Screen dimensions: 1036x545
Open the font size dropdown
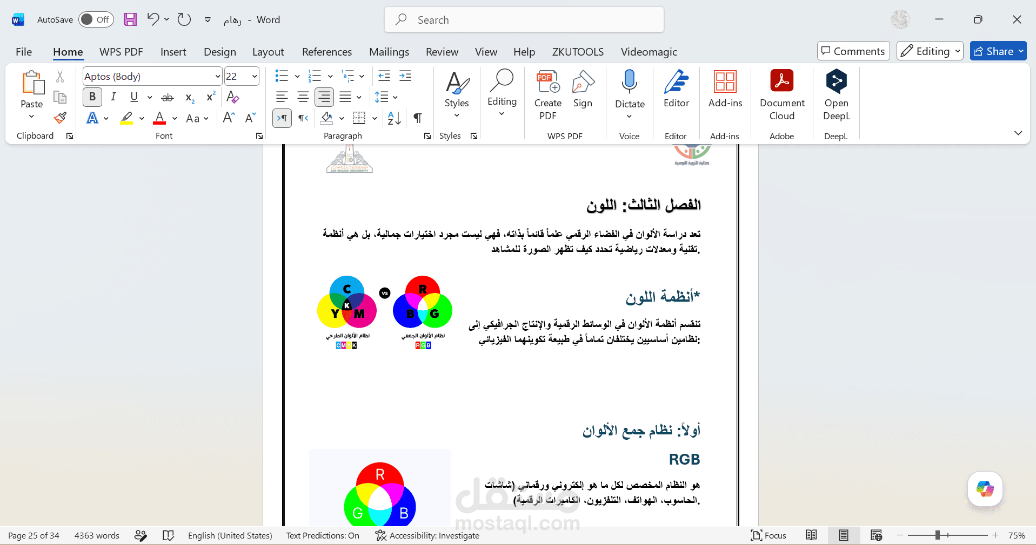255,77
